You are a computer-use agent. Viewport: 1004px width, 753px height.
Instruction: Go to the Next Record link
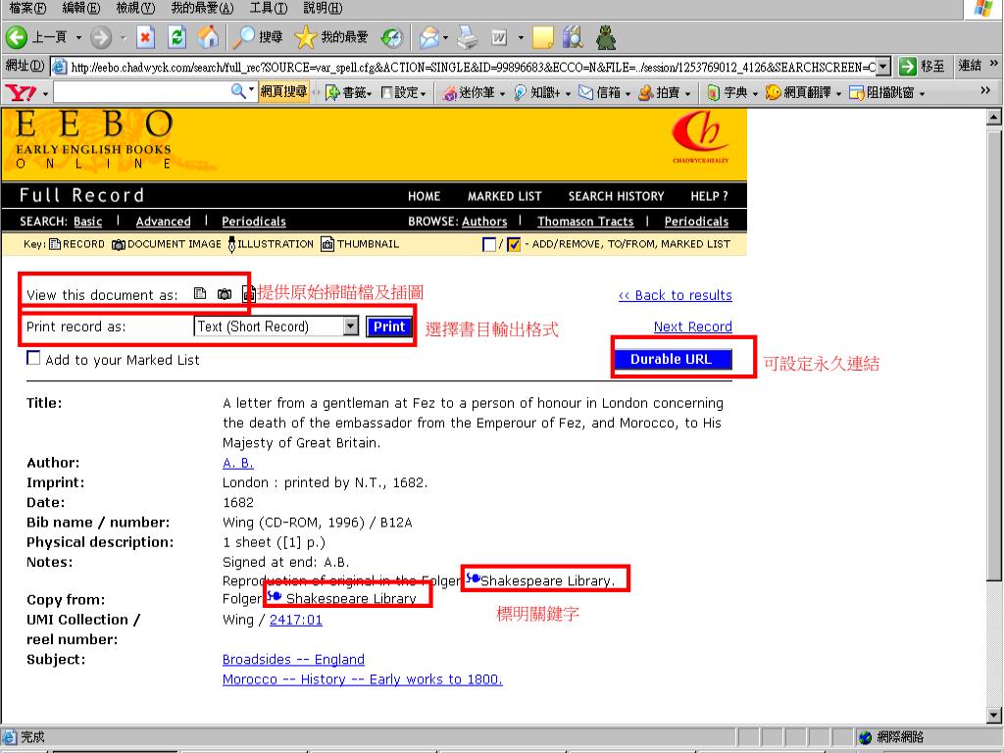[x=693, y=326]
